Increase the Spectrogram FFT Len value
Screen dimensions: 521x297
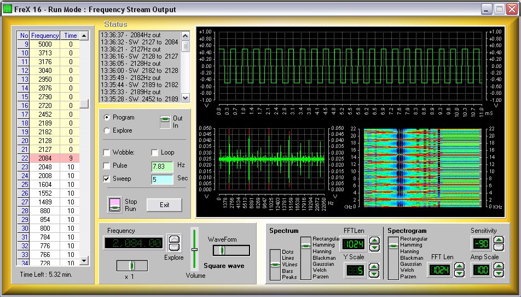coord(459,266)
